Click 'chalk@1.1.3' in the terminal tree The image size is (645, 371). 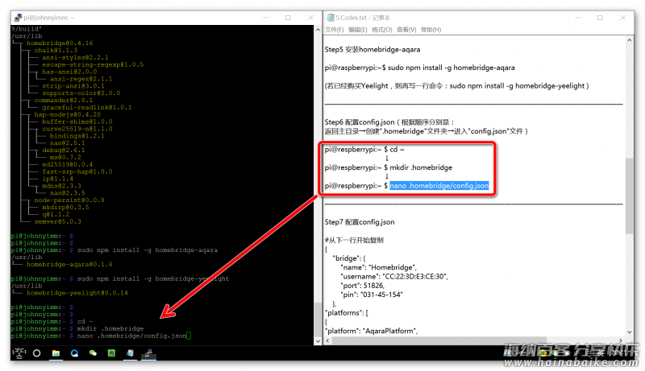tap(56, 50)
